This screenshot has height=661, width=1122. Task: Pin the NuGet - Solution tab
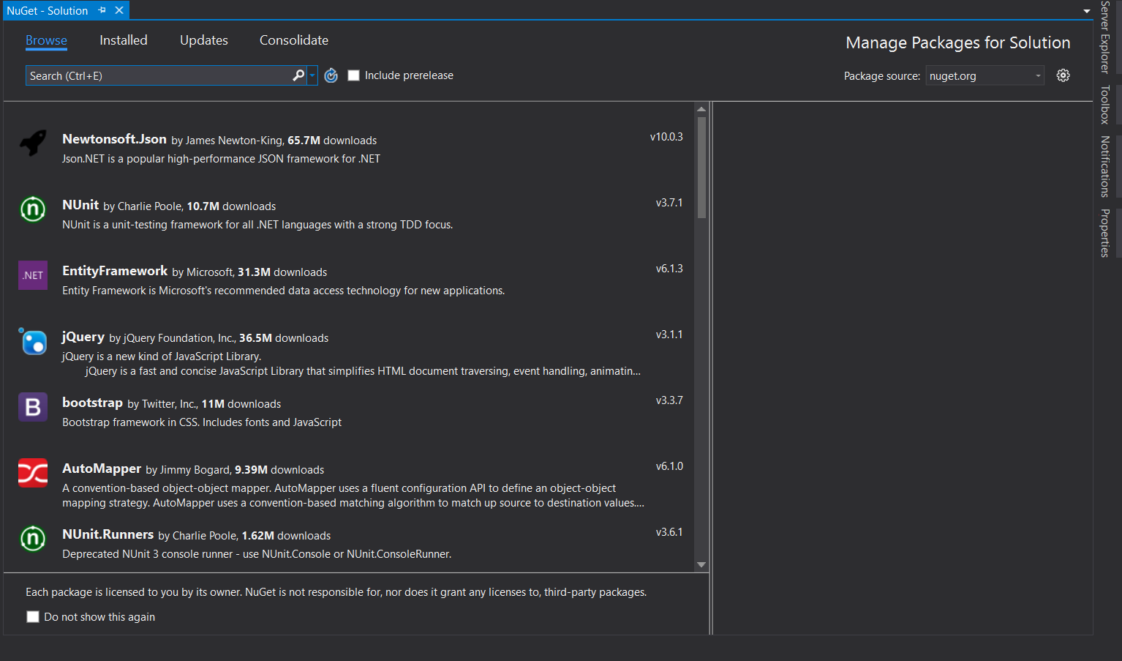pos(102,10)
